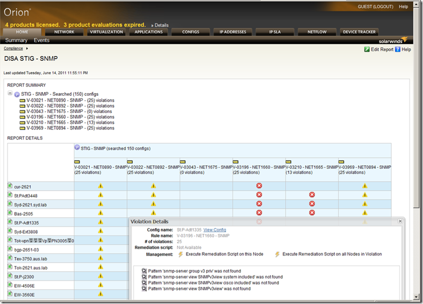Open the Summary submenu item

click(16, 40)
